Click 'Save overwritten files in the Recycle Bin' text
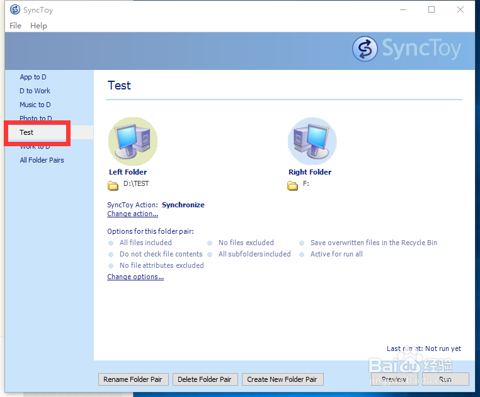The image size is (480, 397). click(x=374, y=243)
